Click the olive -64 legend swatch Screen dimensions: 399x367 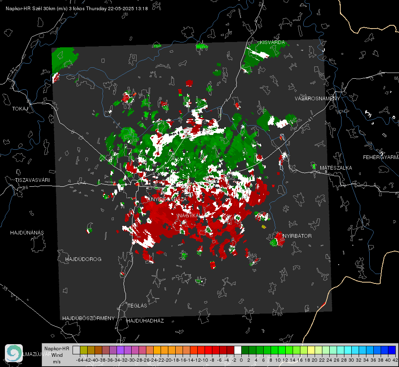(84, 350)
